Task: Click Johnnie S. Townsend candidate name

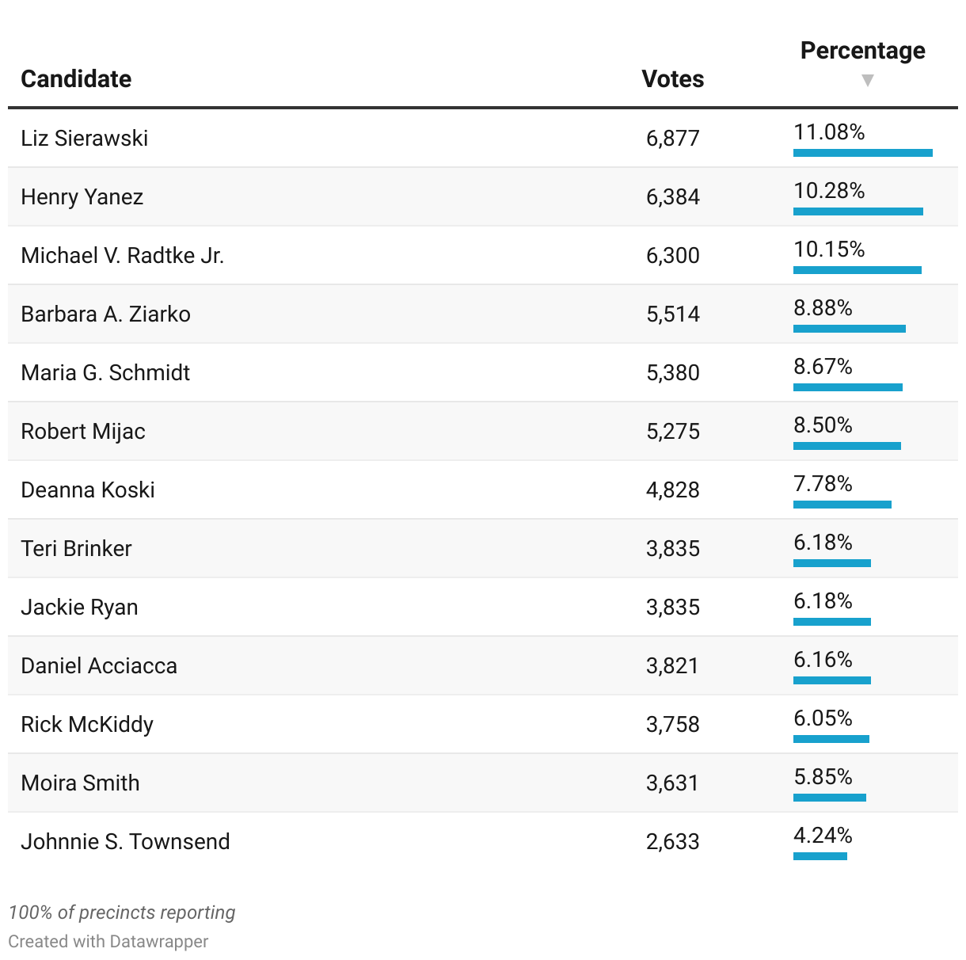Action: pyautogui.click(x=125, y=841)
